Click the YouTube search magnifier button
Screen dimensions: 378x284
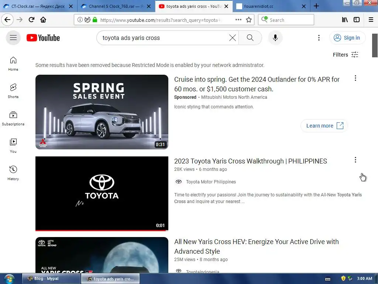coord(250,38)
